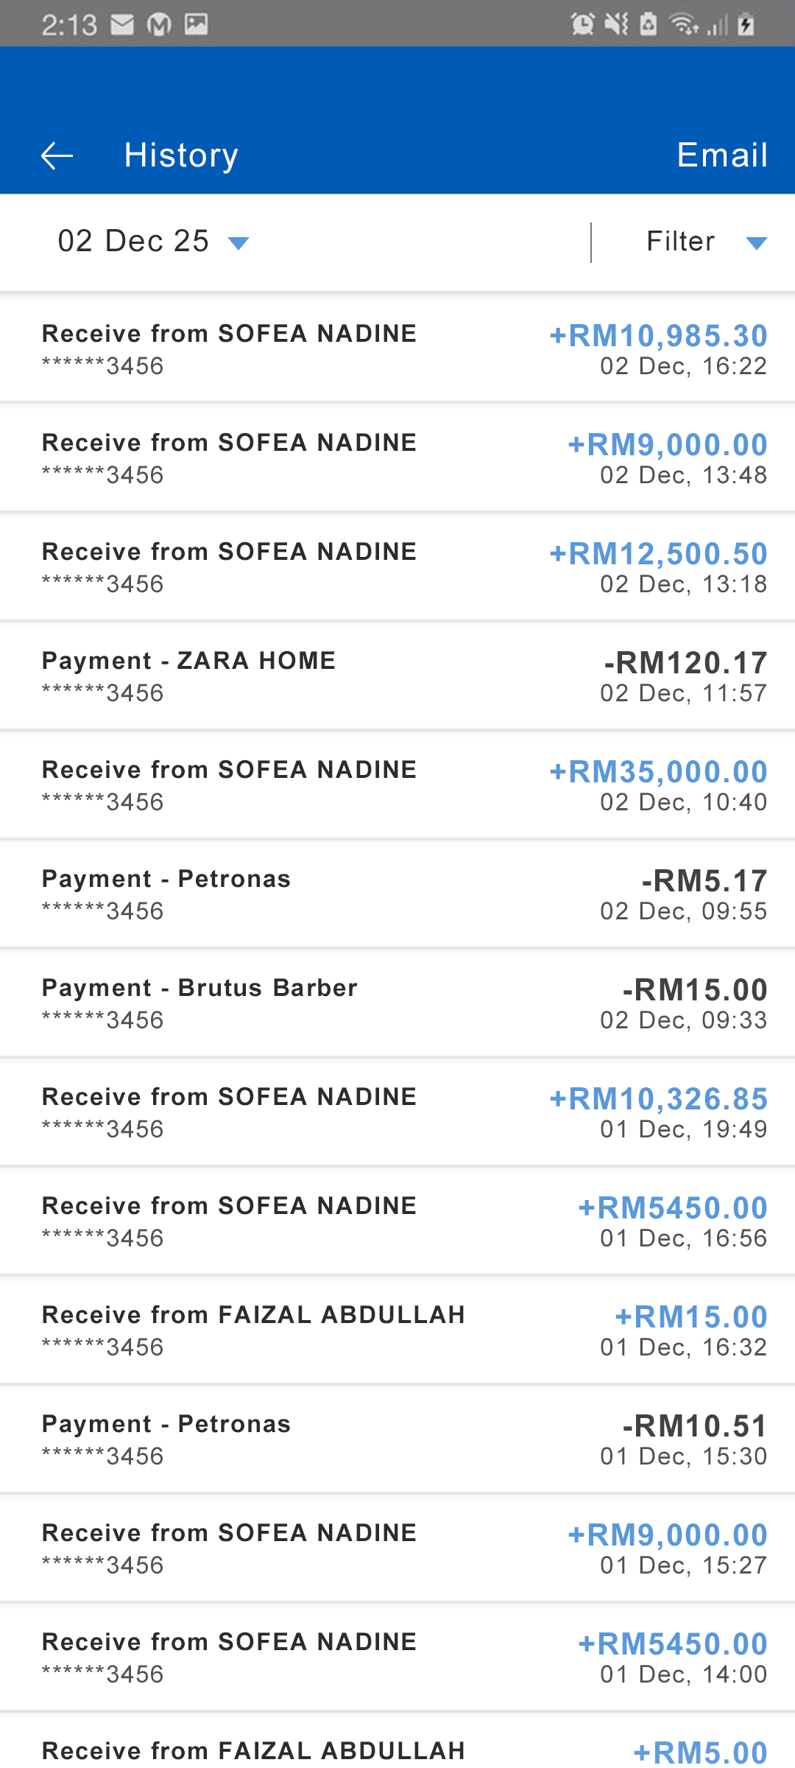Open the +RM15.00 transfer from Faizal Abdullah
The width and height of the screenshot is (795, 1768).
point(397,1330)
